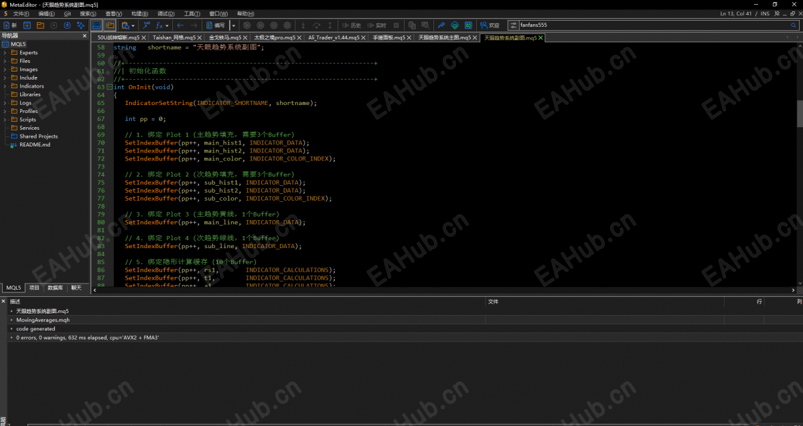This screenshot has height=426, width=803.
Task: Click the 历史 history profiling button
Action: 352,25
